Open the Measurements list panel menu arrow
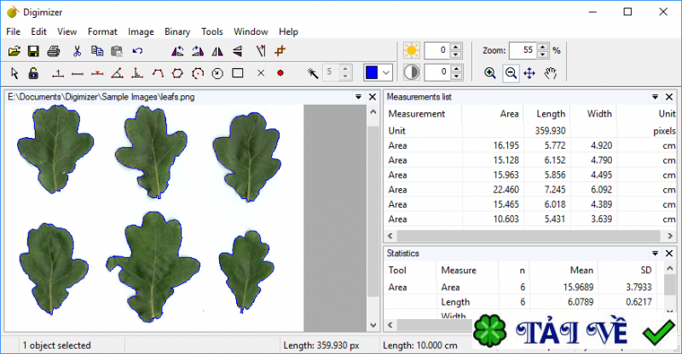The height and width of the screenshot is (354, 682). coord(656,97)
